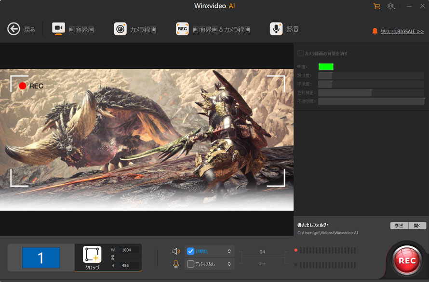
Task: Open the 画面録画＆カメラ録画 REC icon
Action: 182,29
